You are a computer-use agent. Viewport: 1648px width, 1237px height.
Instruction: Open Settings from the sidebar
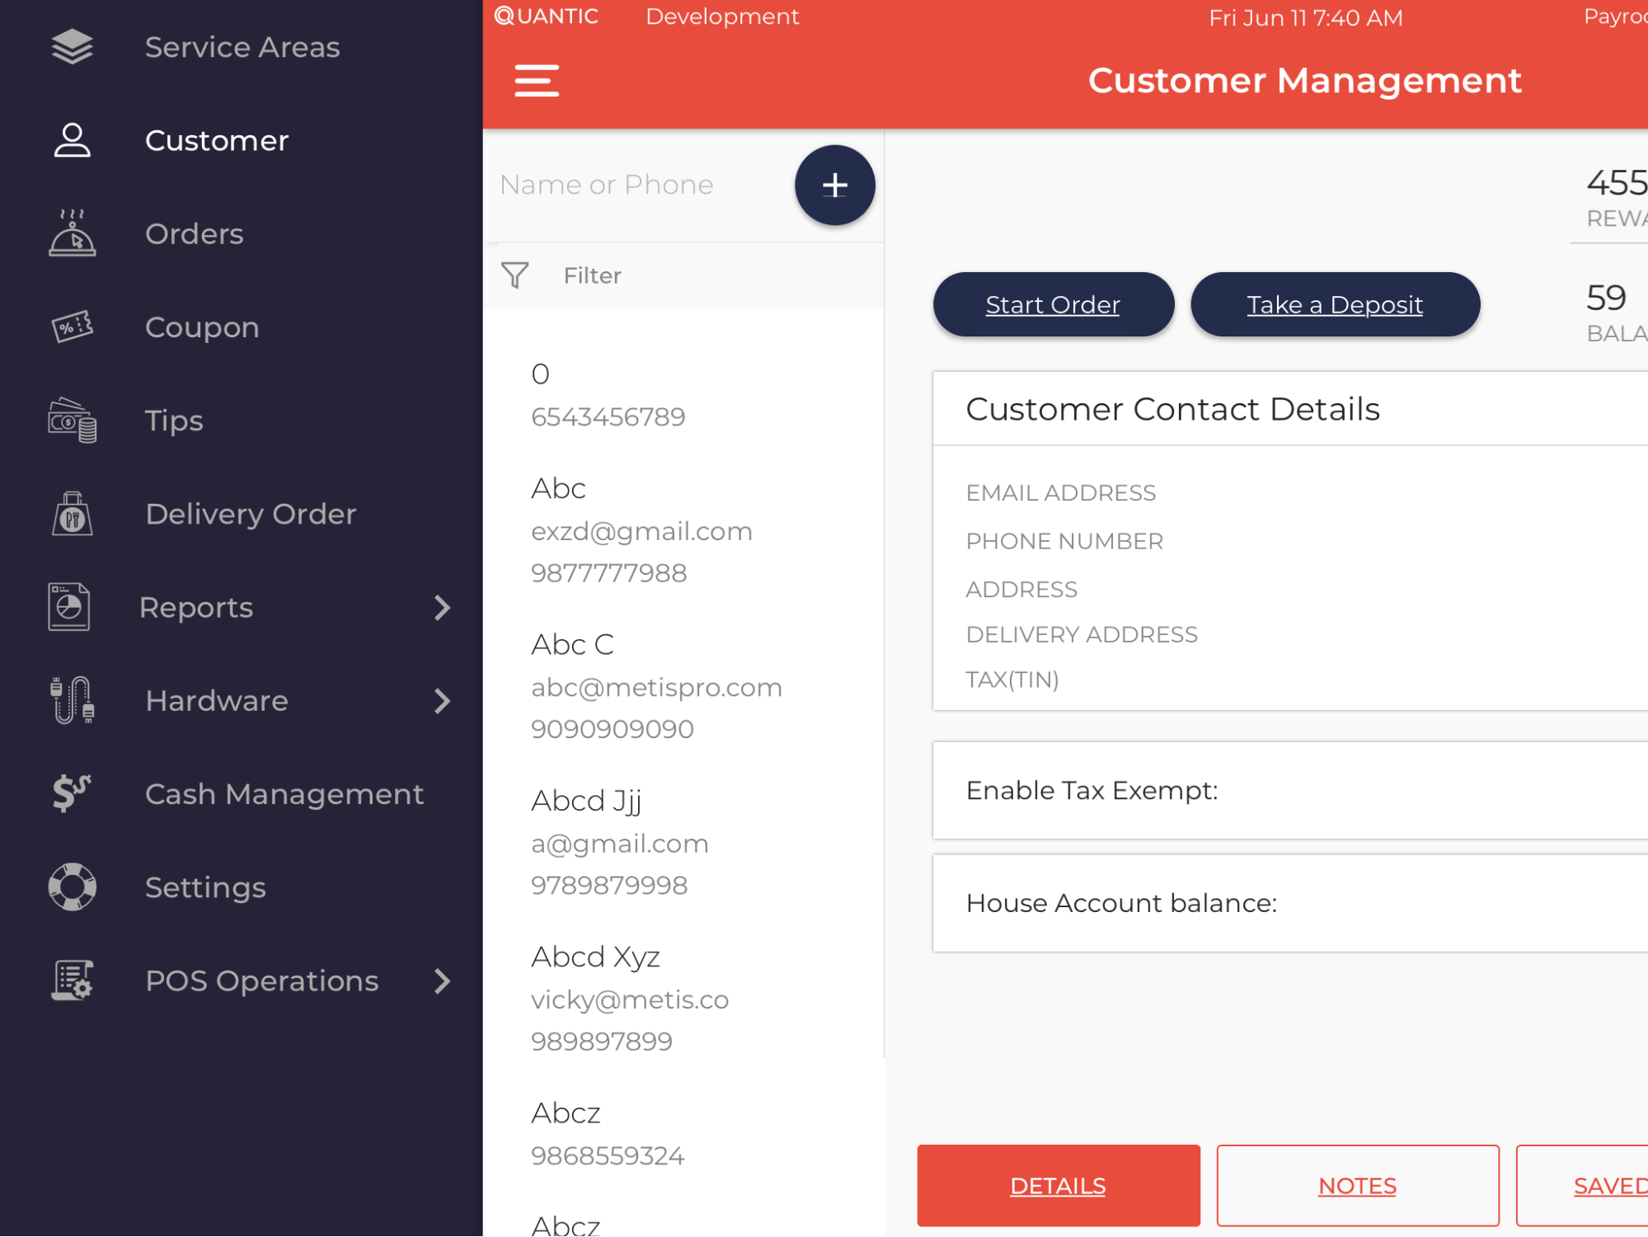205,887
